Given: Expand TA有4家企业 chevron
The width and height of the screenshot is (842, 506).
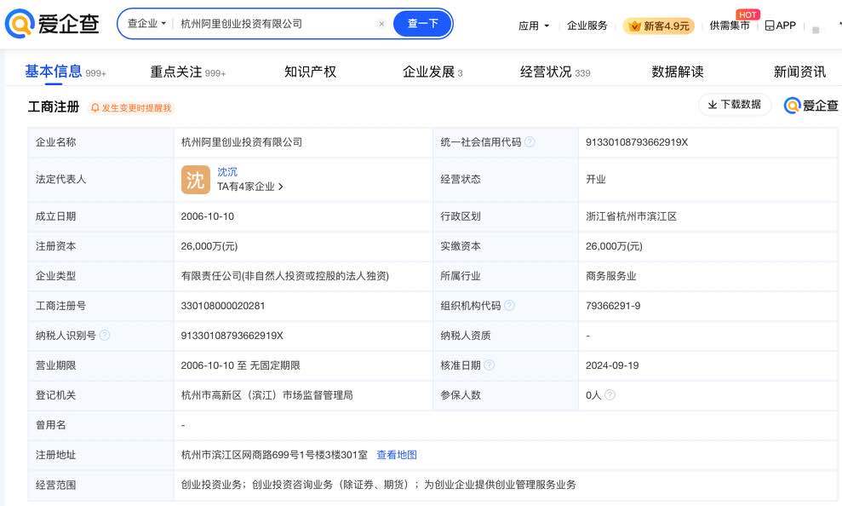Looking at the screenshot, I should click(x=281, y=187).
